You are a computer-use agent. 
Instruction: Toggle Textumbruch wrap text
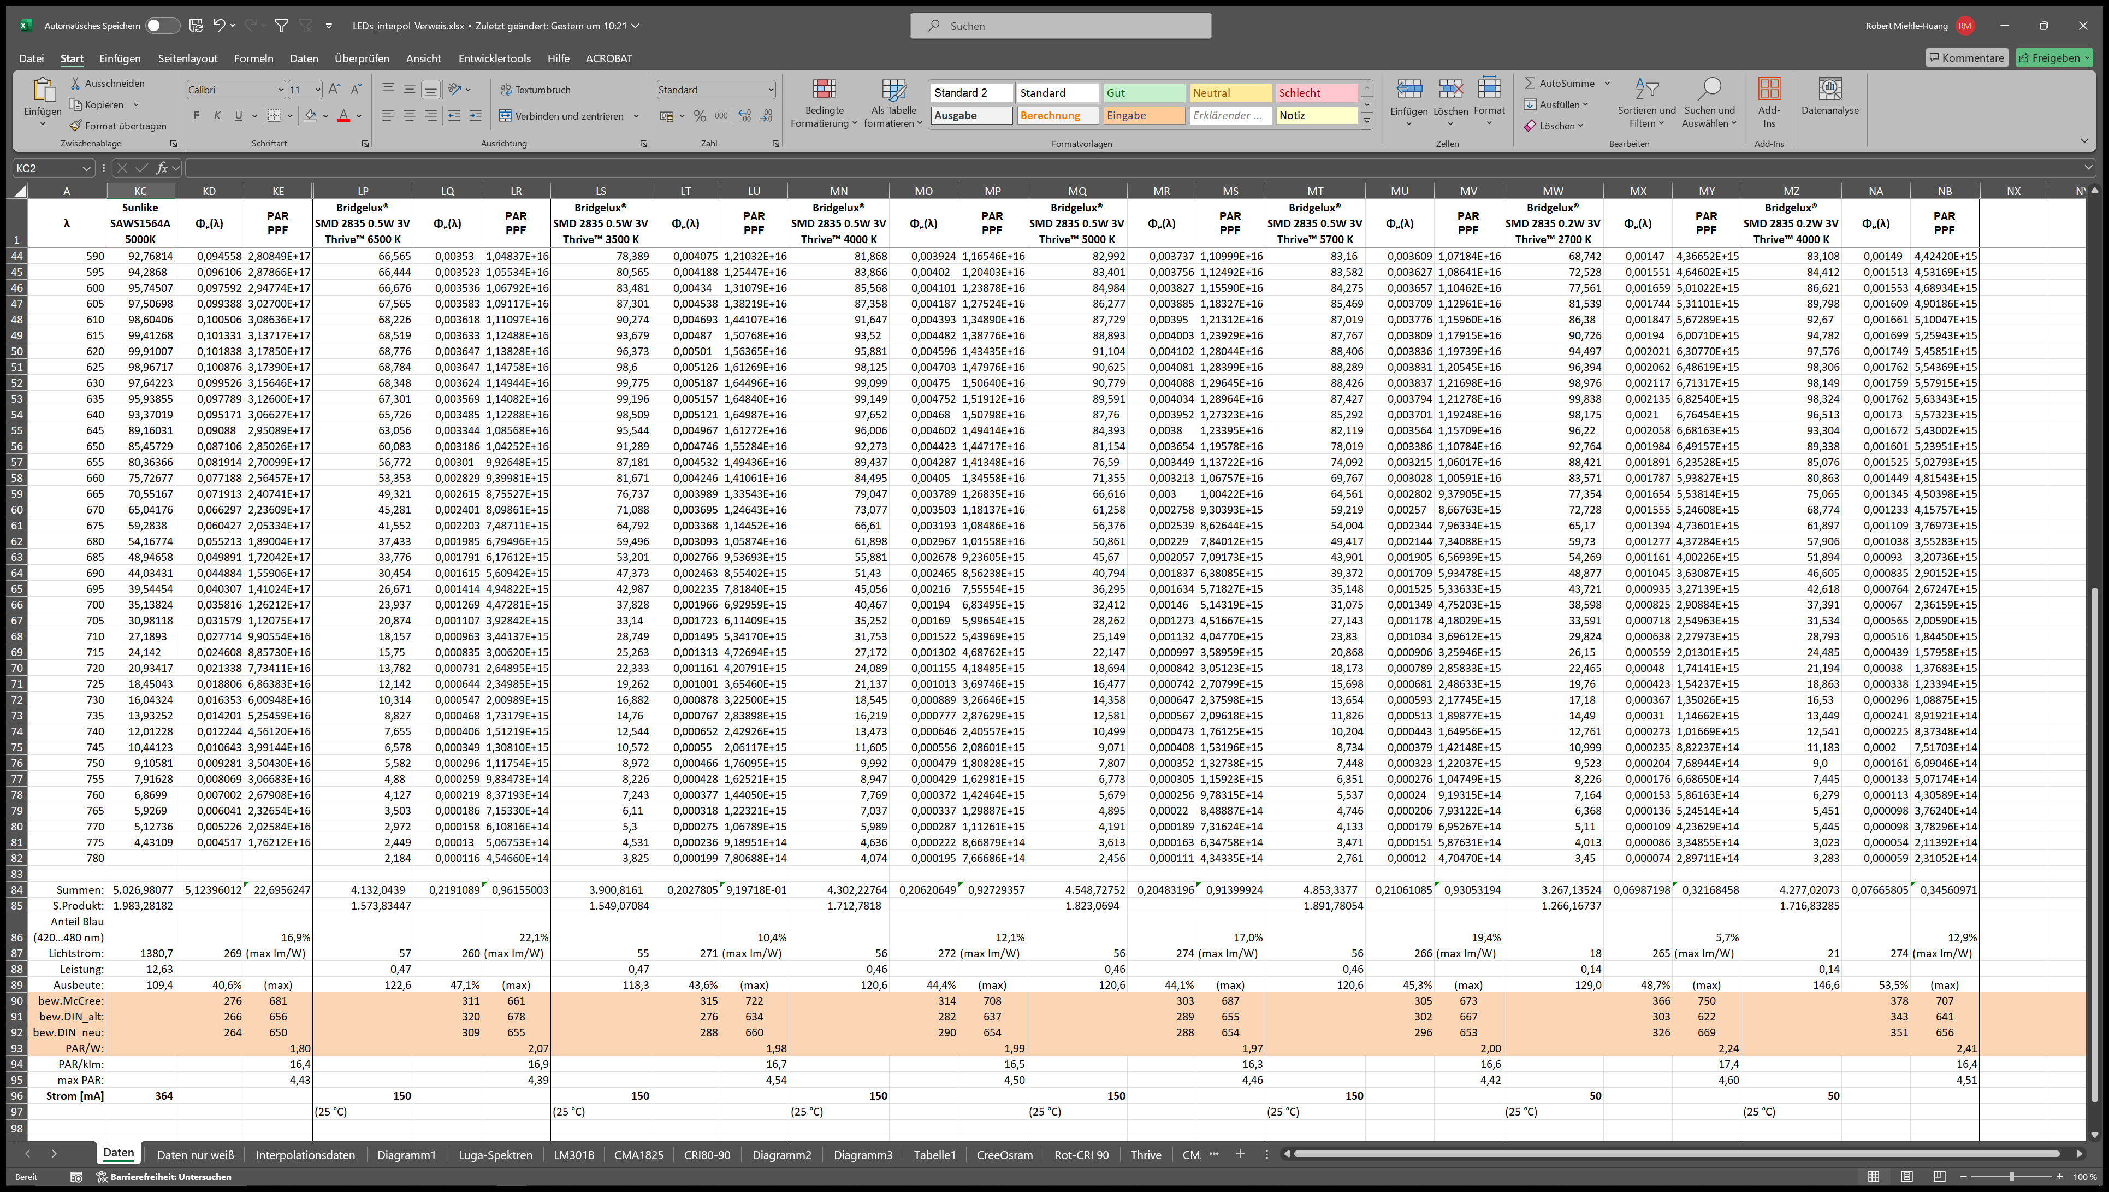(x=535, y=90)
